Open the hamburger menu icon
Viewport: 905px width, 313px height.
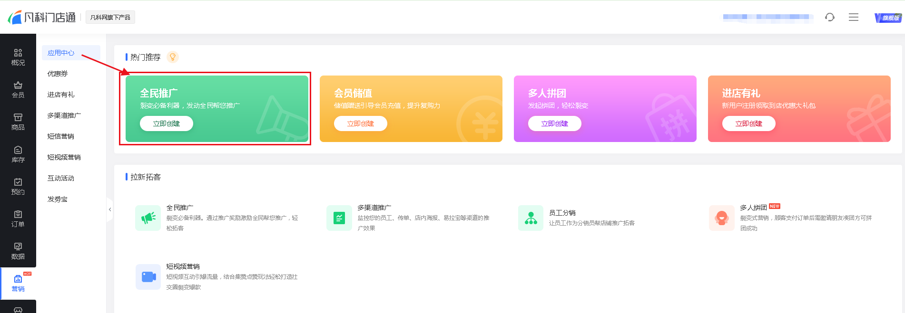click(x=854, y=17)
